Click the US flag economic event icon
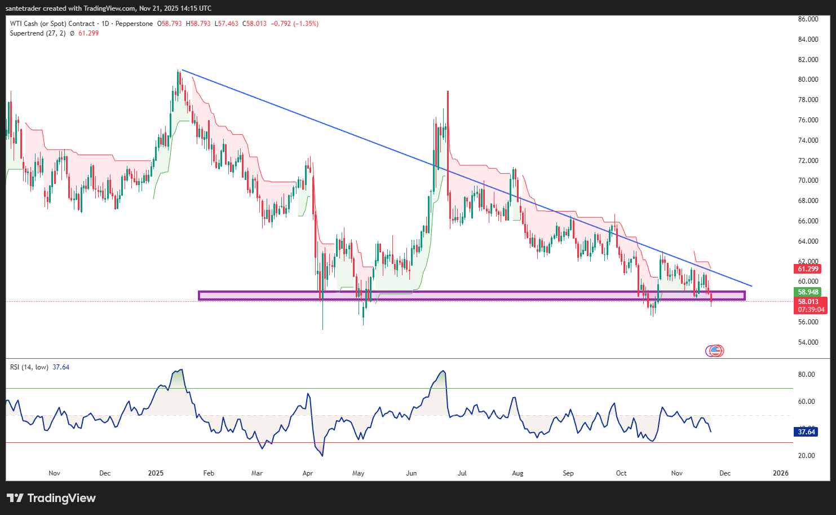Image resolution: width=836 pixels, height=515 pixels. pos(716,351)
